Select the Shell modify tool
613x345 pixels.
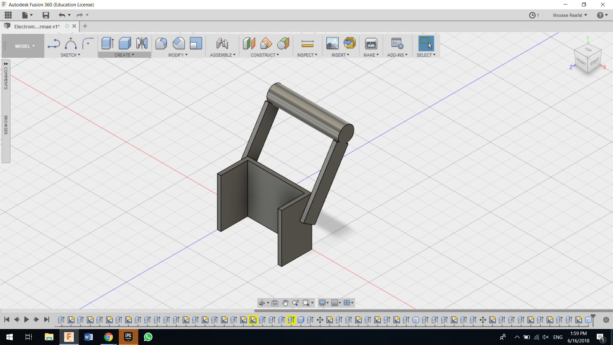(x=196, y=43)
